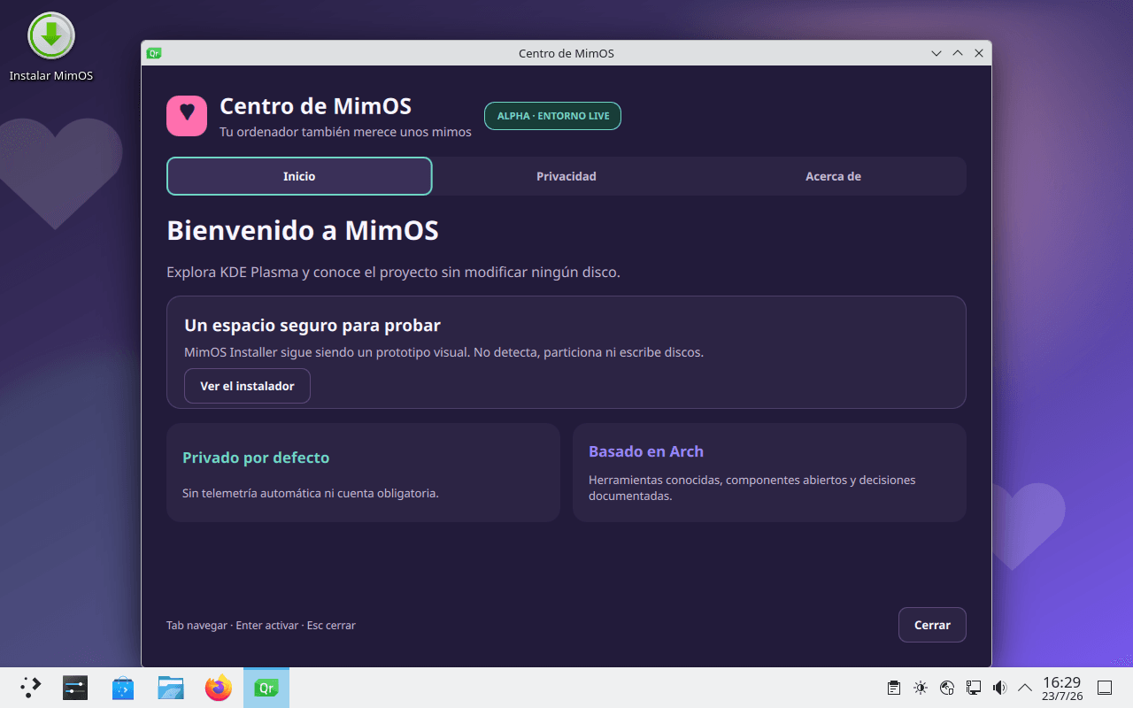The height and width of the screenshot is (708, 1133).
Task: Launch Firefox from the taskbar
Action: click(219, 688)
